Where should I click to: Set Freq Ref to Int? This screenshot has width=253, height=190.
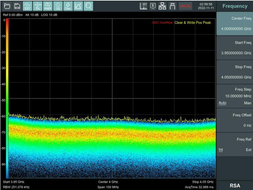coord(221,150)
